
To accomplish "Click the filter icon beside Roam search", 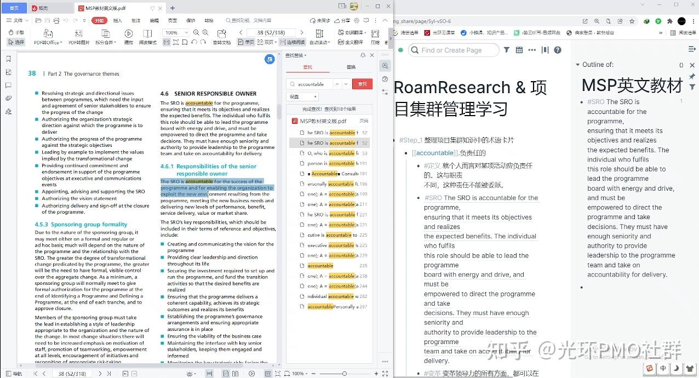I will point(507,50).
